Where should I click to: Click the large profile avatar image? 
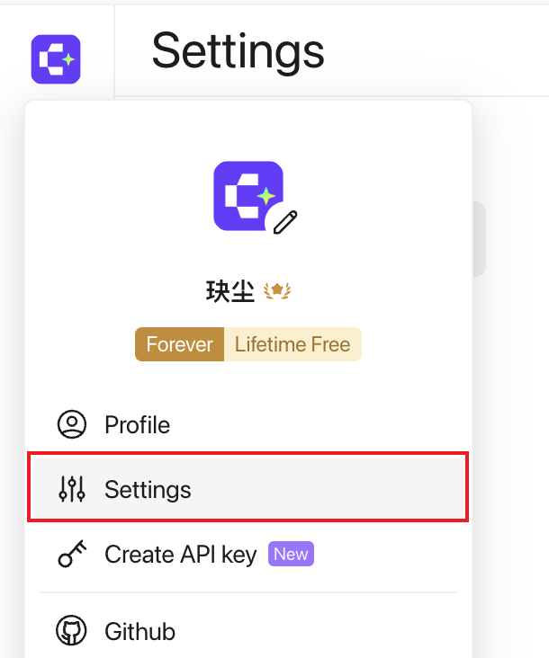248,196
